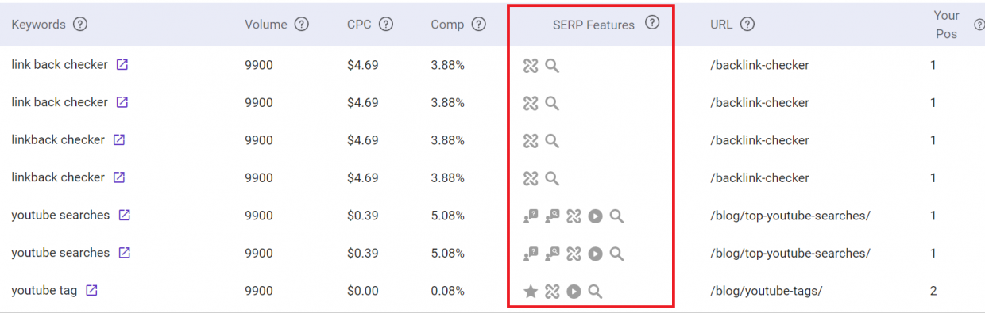Sort by the Volume column header
Image resolution: width=985 pixels, height=313 pixels.
(265, 24)
